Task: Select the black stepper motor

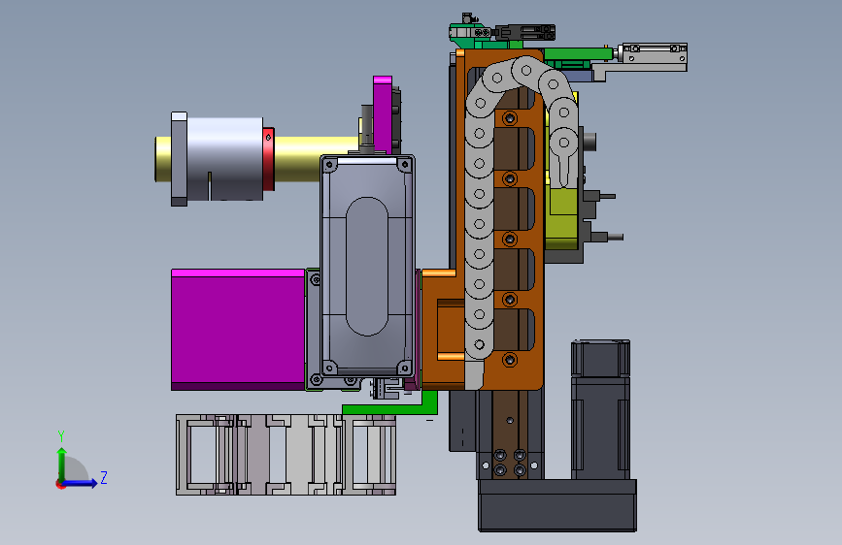Action: coord(600,410)
